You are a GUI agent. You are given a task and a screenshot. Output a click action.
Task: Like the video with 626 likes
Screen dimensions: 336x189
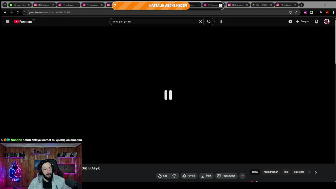coord(163,176)
